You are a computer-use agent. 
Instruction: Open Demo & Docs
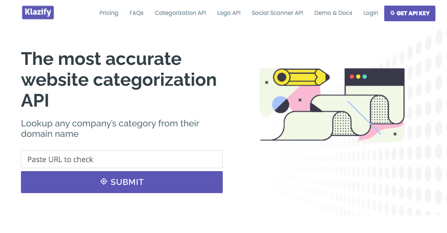pos(333,13)
